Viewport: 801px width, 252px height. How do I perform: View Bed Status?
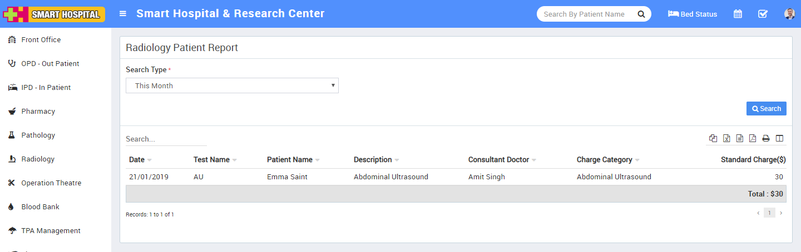[693, 14]
